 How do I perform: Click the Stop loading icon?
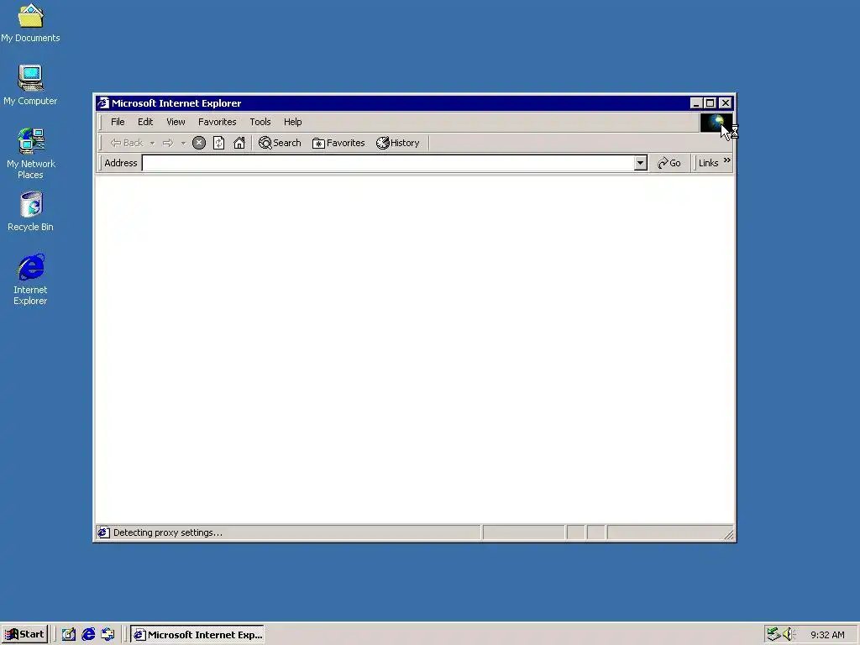199,143
